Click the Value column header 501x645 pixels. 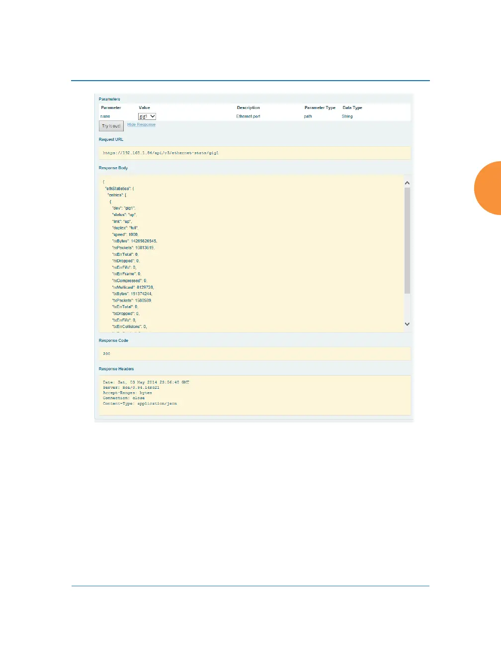pos(145,108)
